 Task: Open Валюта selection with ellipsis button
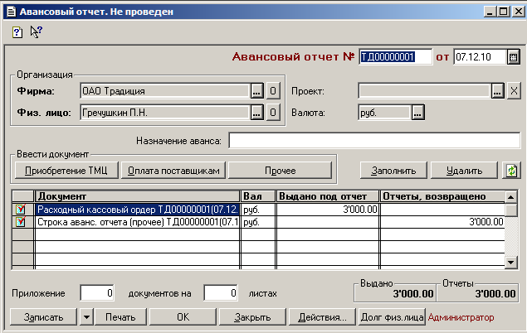(x=418, y=112)
